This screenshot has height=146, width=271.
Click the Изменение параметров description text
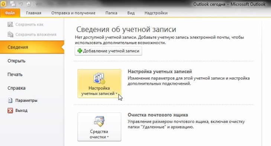(x=188, y=81)
